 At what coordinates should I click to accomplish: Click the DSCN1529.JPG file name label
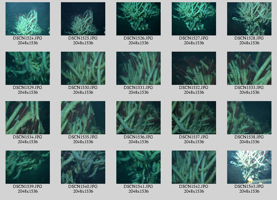[28, 87]
